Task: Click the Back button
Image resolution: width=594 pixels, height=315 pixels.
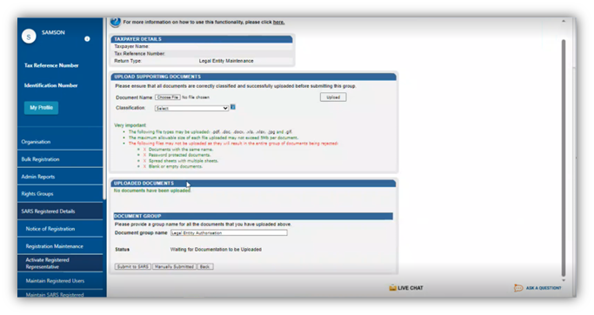Action: pyautogui.click(x=205, y=267)
